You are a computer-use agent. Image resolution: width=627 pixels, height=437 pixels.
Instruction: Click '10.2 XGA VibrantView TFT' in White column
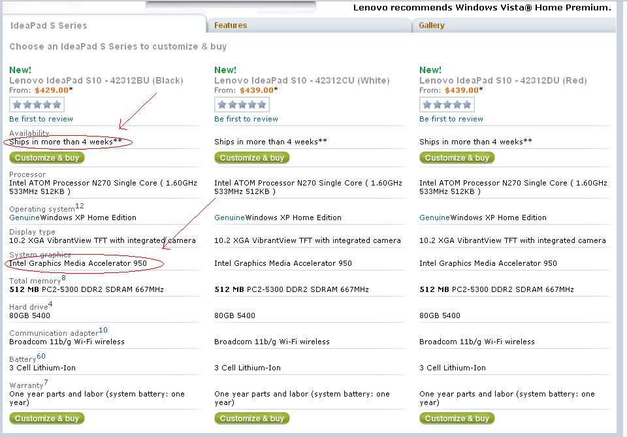[308, 240]
